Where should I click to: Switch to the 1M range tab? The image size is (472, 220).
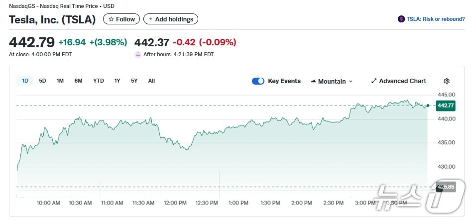coord(60,81)
